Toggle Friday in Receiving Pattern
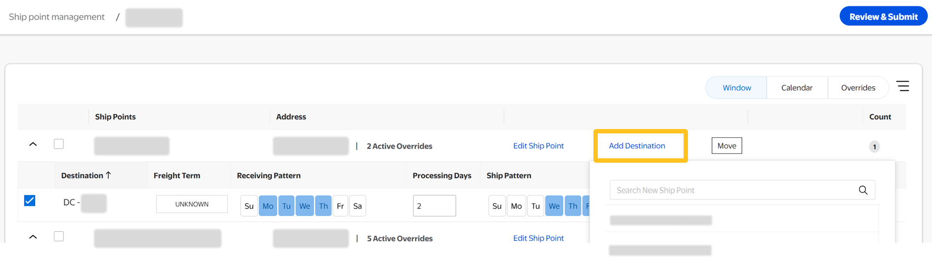 (x=340, y=206)
